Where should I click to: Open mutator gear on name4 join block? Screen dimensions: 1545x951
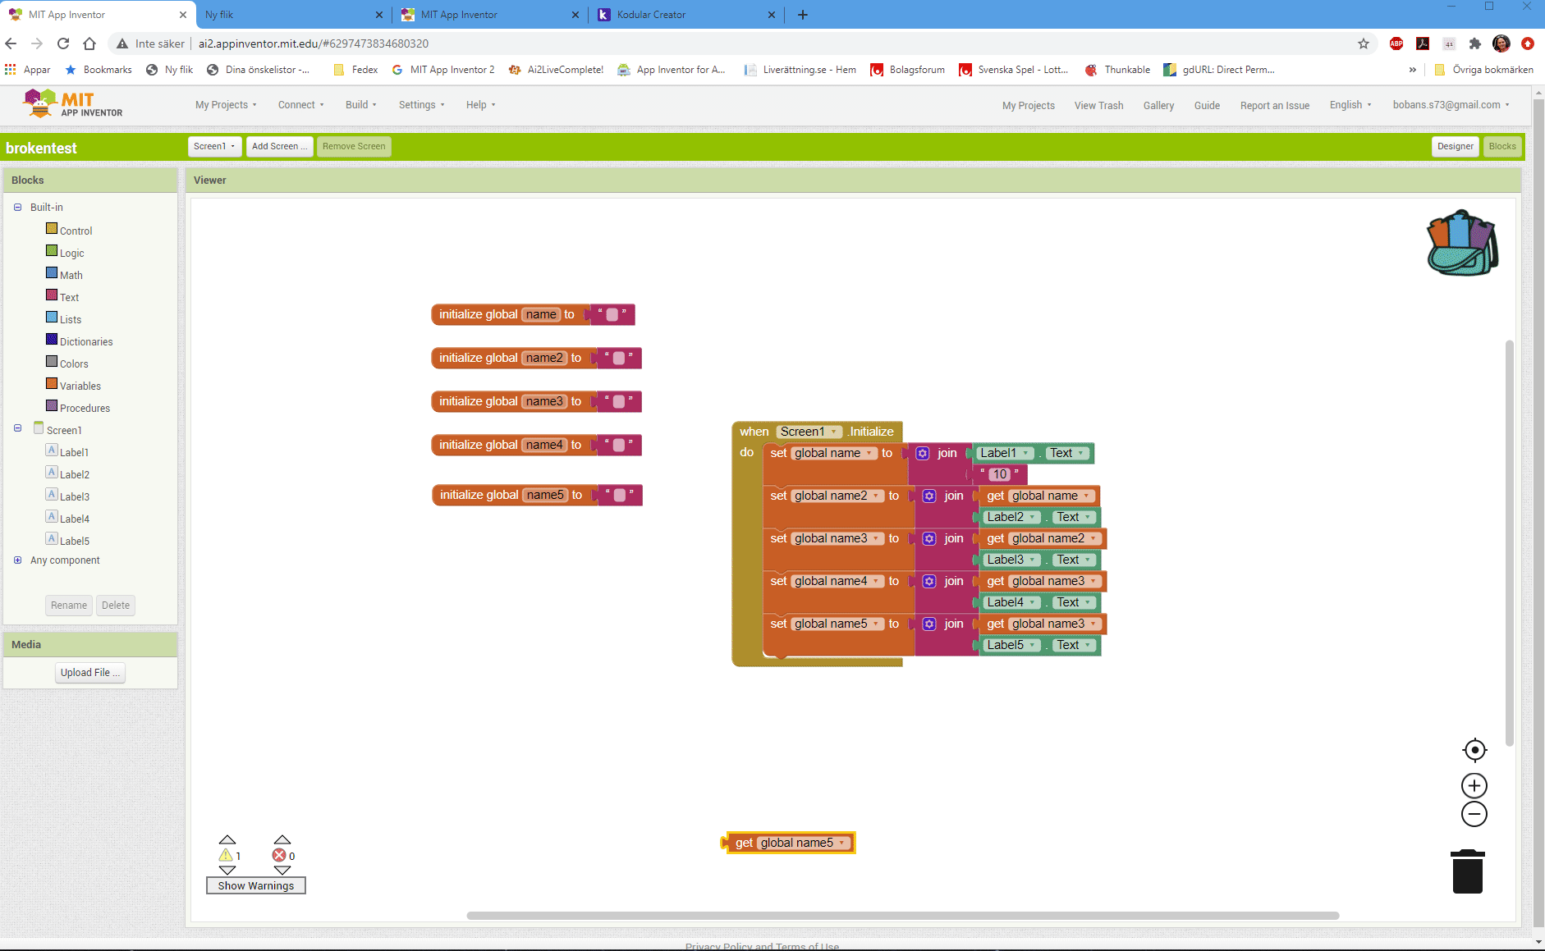point(929,581)
